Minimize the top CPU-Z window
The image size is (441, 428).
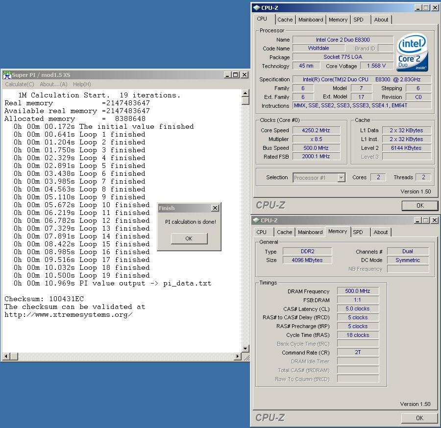click(x=418, y=8)
